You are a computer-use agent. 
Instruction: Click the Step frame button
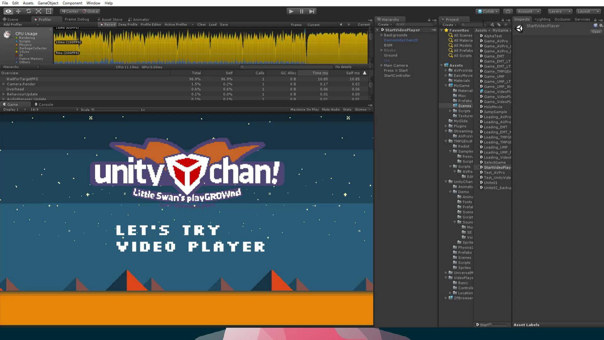click(311, 11)
